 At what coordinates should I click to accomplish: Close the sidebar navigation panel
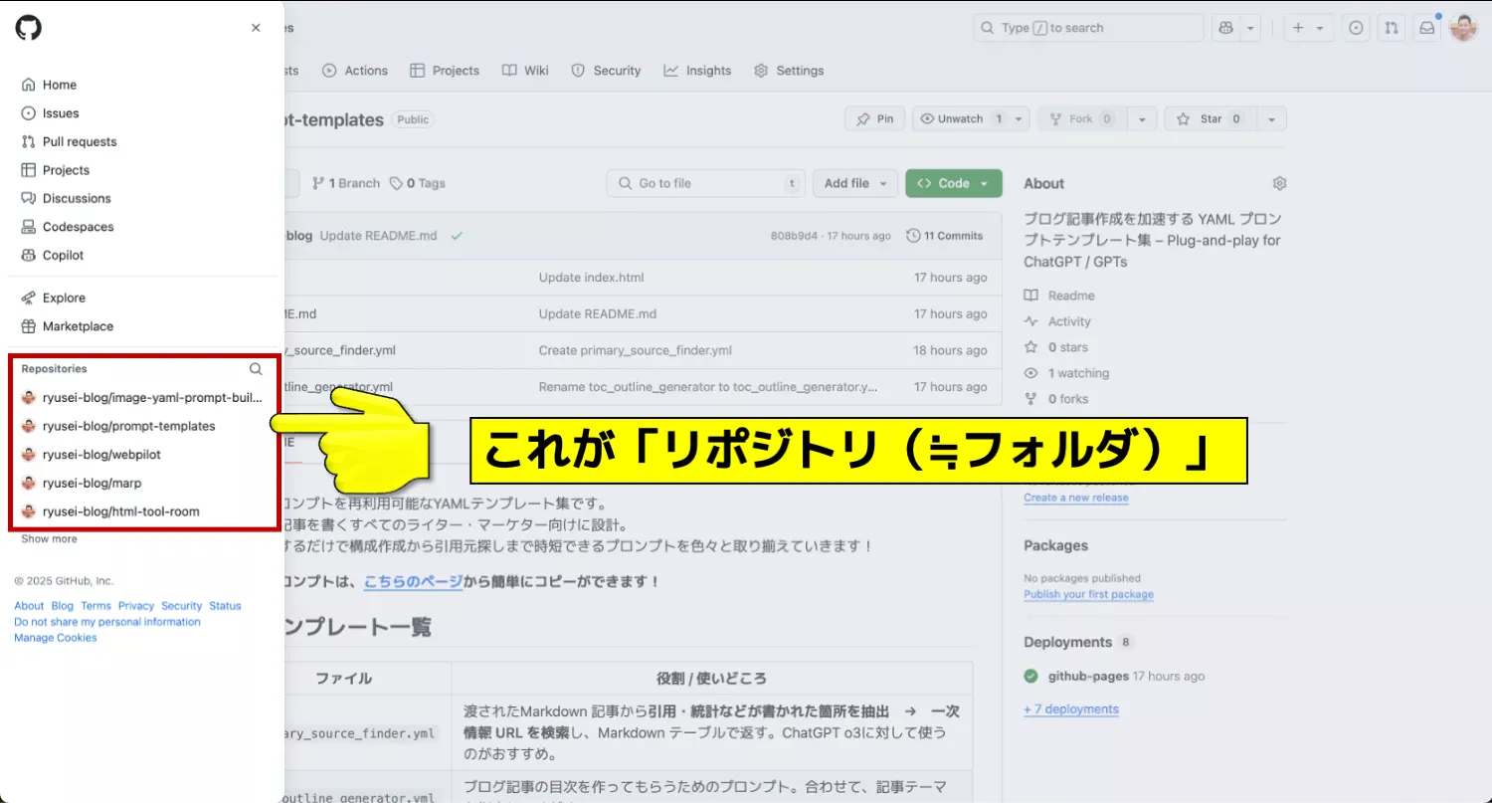coord(256,28)
